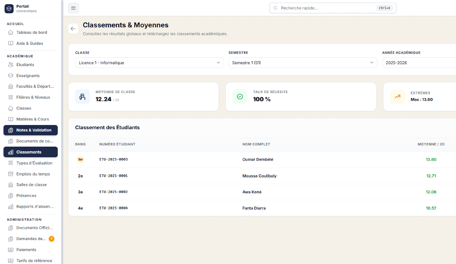This screenshot has height=264, width=456.
Task: Click the Max : 13.60 value
Action: coord(422,100)
